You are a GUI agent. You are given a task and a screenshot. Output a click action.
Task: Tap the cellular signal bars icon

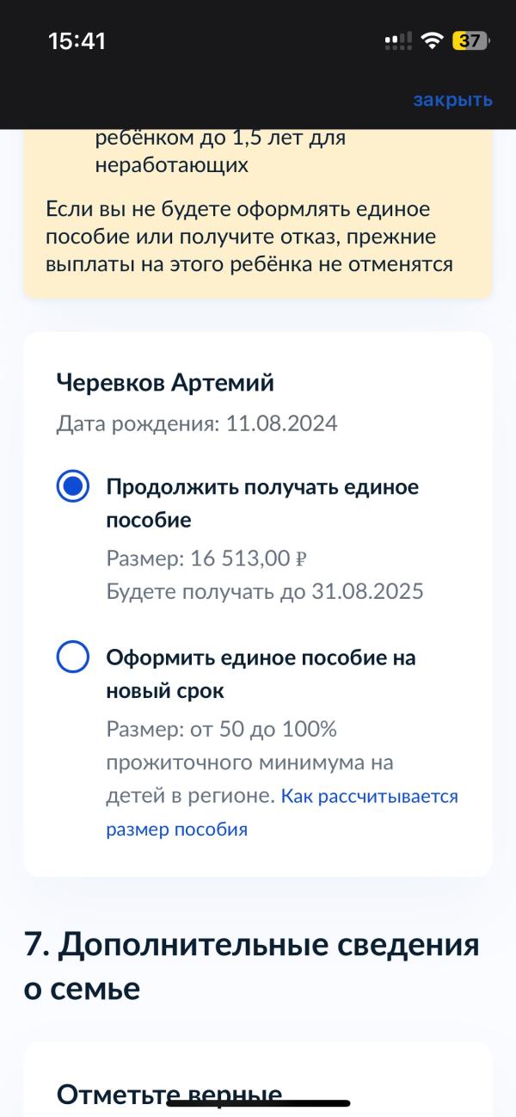(398, 40)
